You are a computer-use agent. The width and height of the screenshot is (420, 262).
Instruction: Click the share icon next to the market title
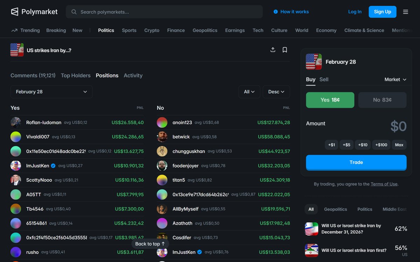[x=273, y=50]
